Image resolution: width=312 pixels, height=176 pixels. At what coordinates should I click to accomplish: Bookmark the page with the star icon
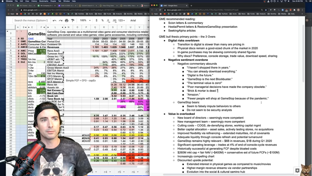click(x=266, y=10)
